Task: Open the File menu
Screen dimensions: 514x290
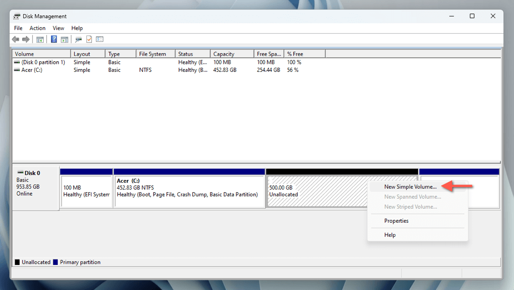Action: tap(19, 28)
